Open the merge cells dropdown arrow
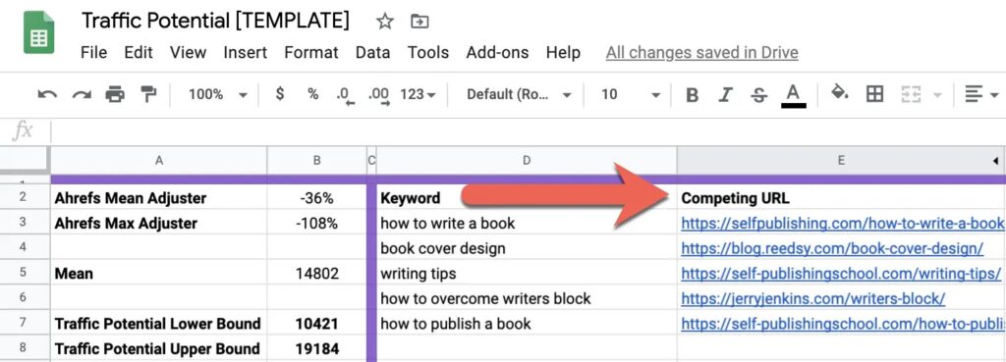 click(x=936, y=95)
